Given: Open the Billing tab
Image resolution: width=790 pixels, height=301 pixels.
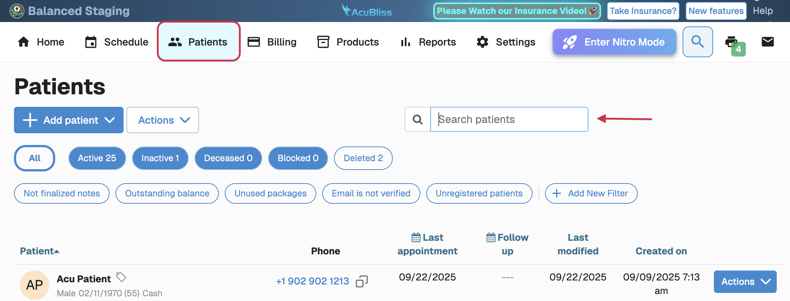Looking at the screenshot, I should (x=272, y=42).
